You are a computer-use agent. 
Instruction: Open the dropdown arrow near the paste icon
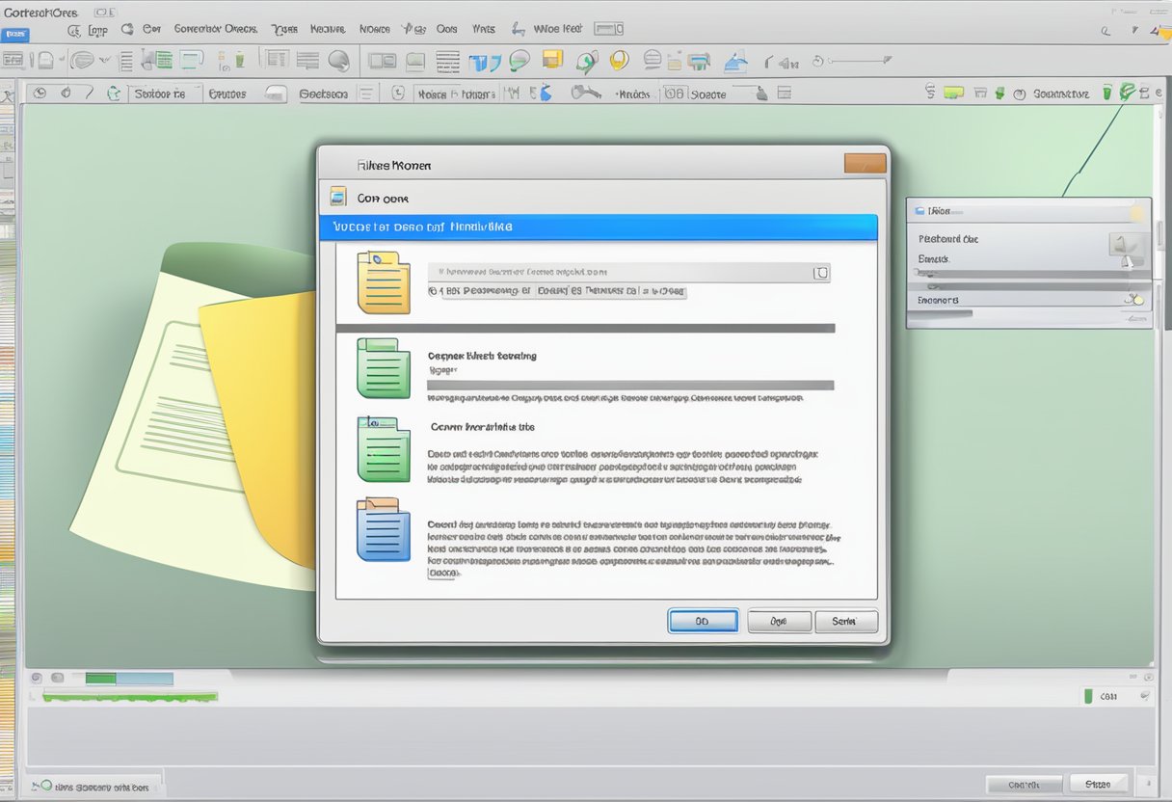106,60
